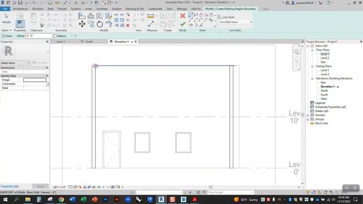Click the view scale 1/8" = 1'-0"

click(60, 187)
